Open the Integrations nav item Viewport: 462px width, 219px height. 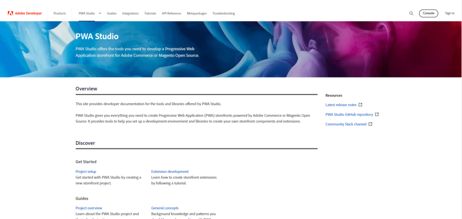(x=130, y=13)
